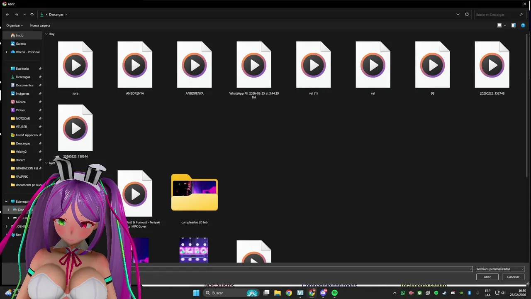Select the sora media file
This screenshot has height=299, width=531.
click(x=75, y=69)
